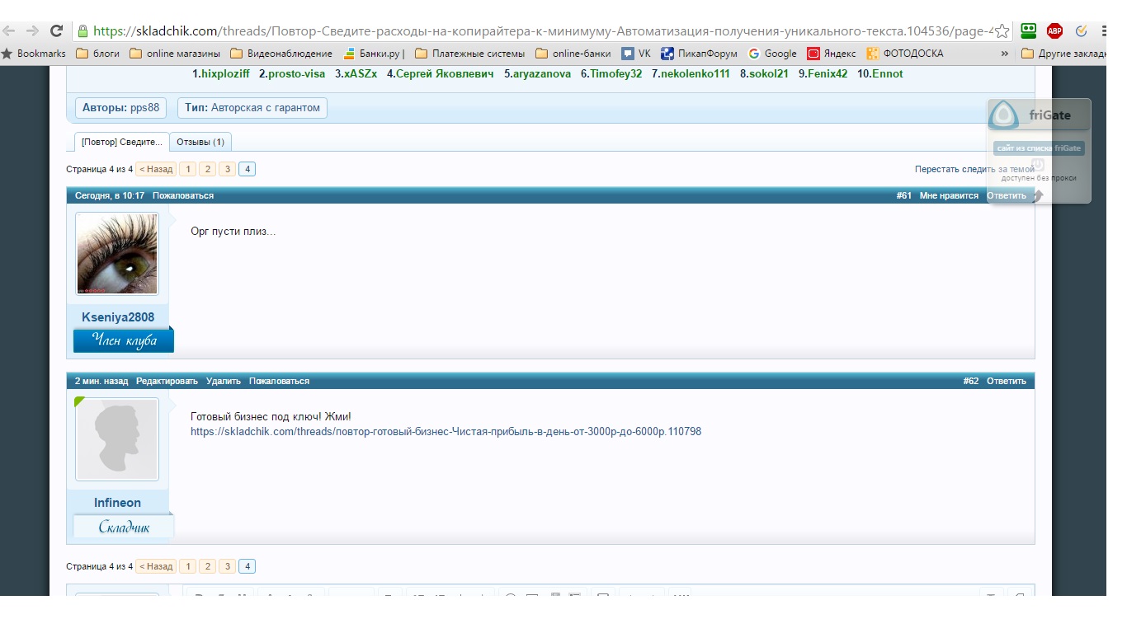Click the browser forward arrow

point(32,31)
